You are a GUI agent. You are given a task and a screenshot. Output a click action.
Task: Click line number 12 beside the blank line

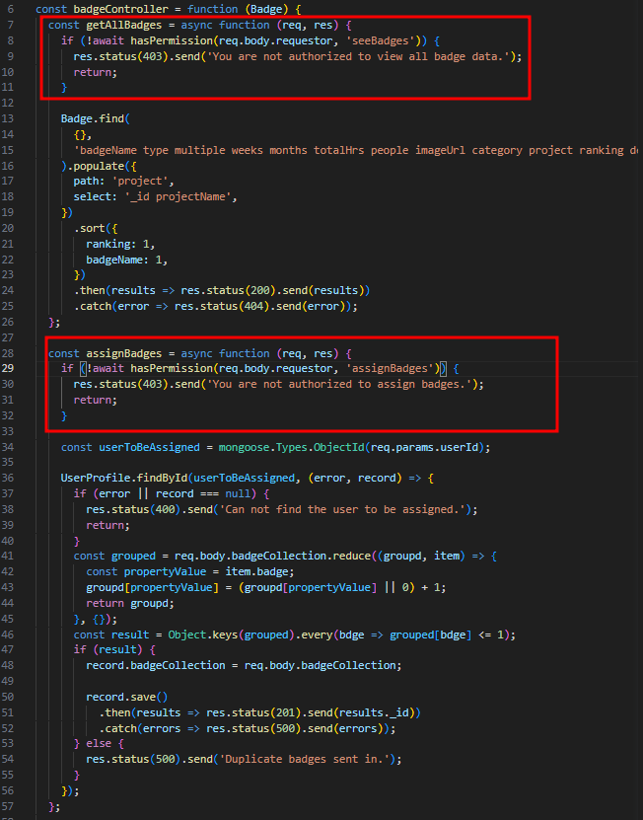pos(7,103)
